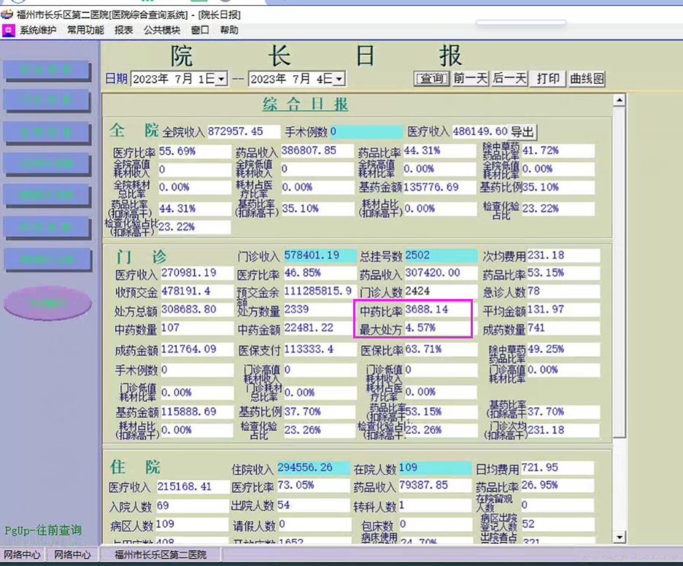The image size is (683, 566).
Task: Open the 曲线图 chart button
Action: tap(587, 79)
